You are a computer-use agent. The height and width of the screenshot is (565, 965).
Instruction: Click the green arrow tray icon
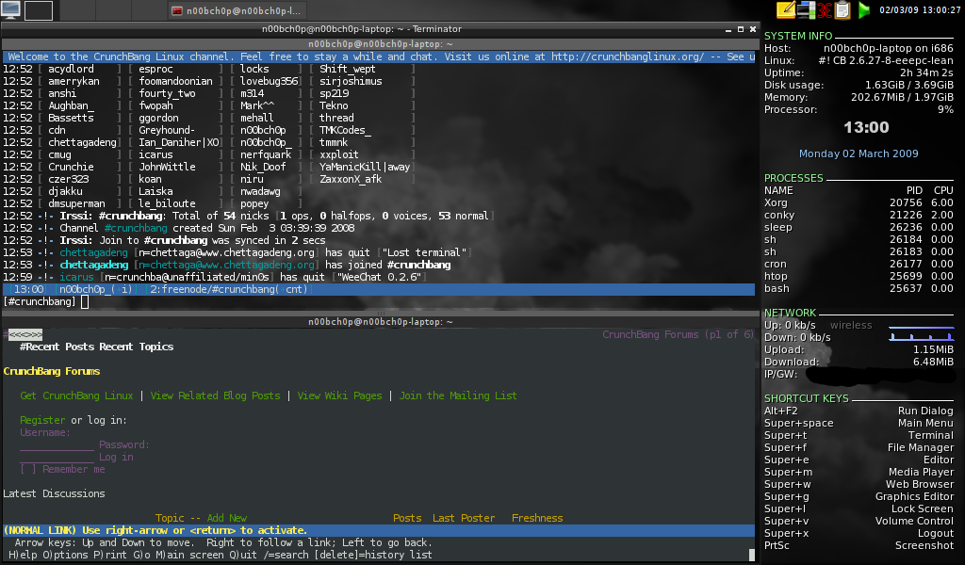tap(864, 10)
